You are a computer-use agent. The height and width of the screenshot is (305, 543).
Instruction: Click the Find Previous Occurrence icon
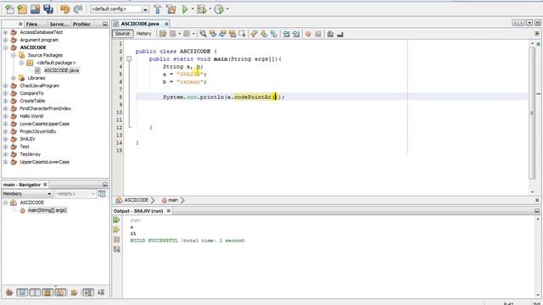pyautogui.click(x=213, y=34)
